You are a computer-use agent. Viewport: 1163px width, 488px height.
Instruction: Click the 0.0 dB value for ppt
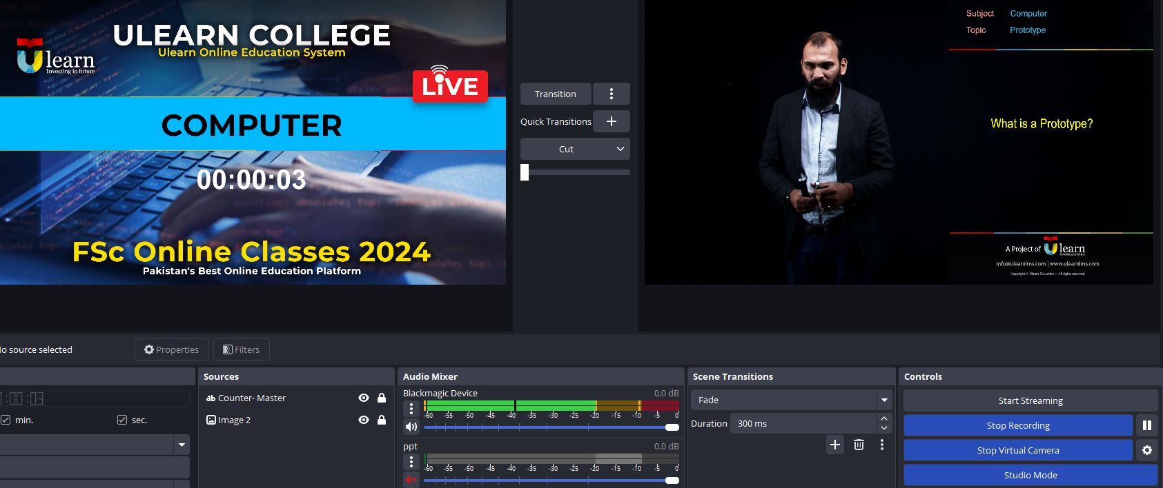666,446
